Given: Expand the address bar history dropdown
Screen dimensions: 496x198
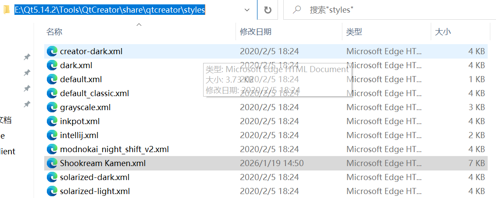Looking at the screenshot, I should point(247,10).
